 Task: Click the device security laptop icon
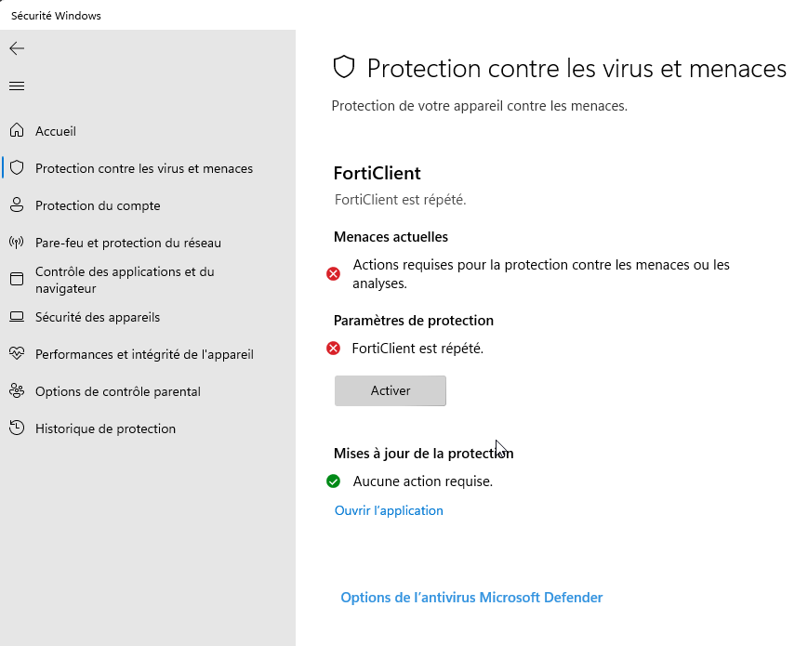pos(17,317)
